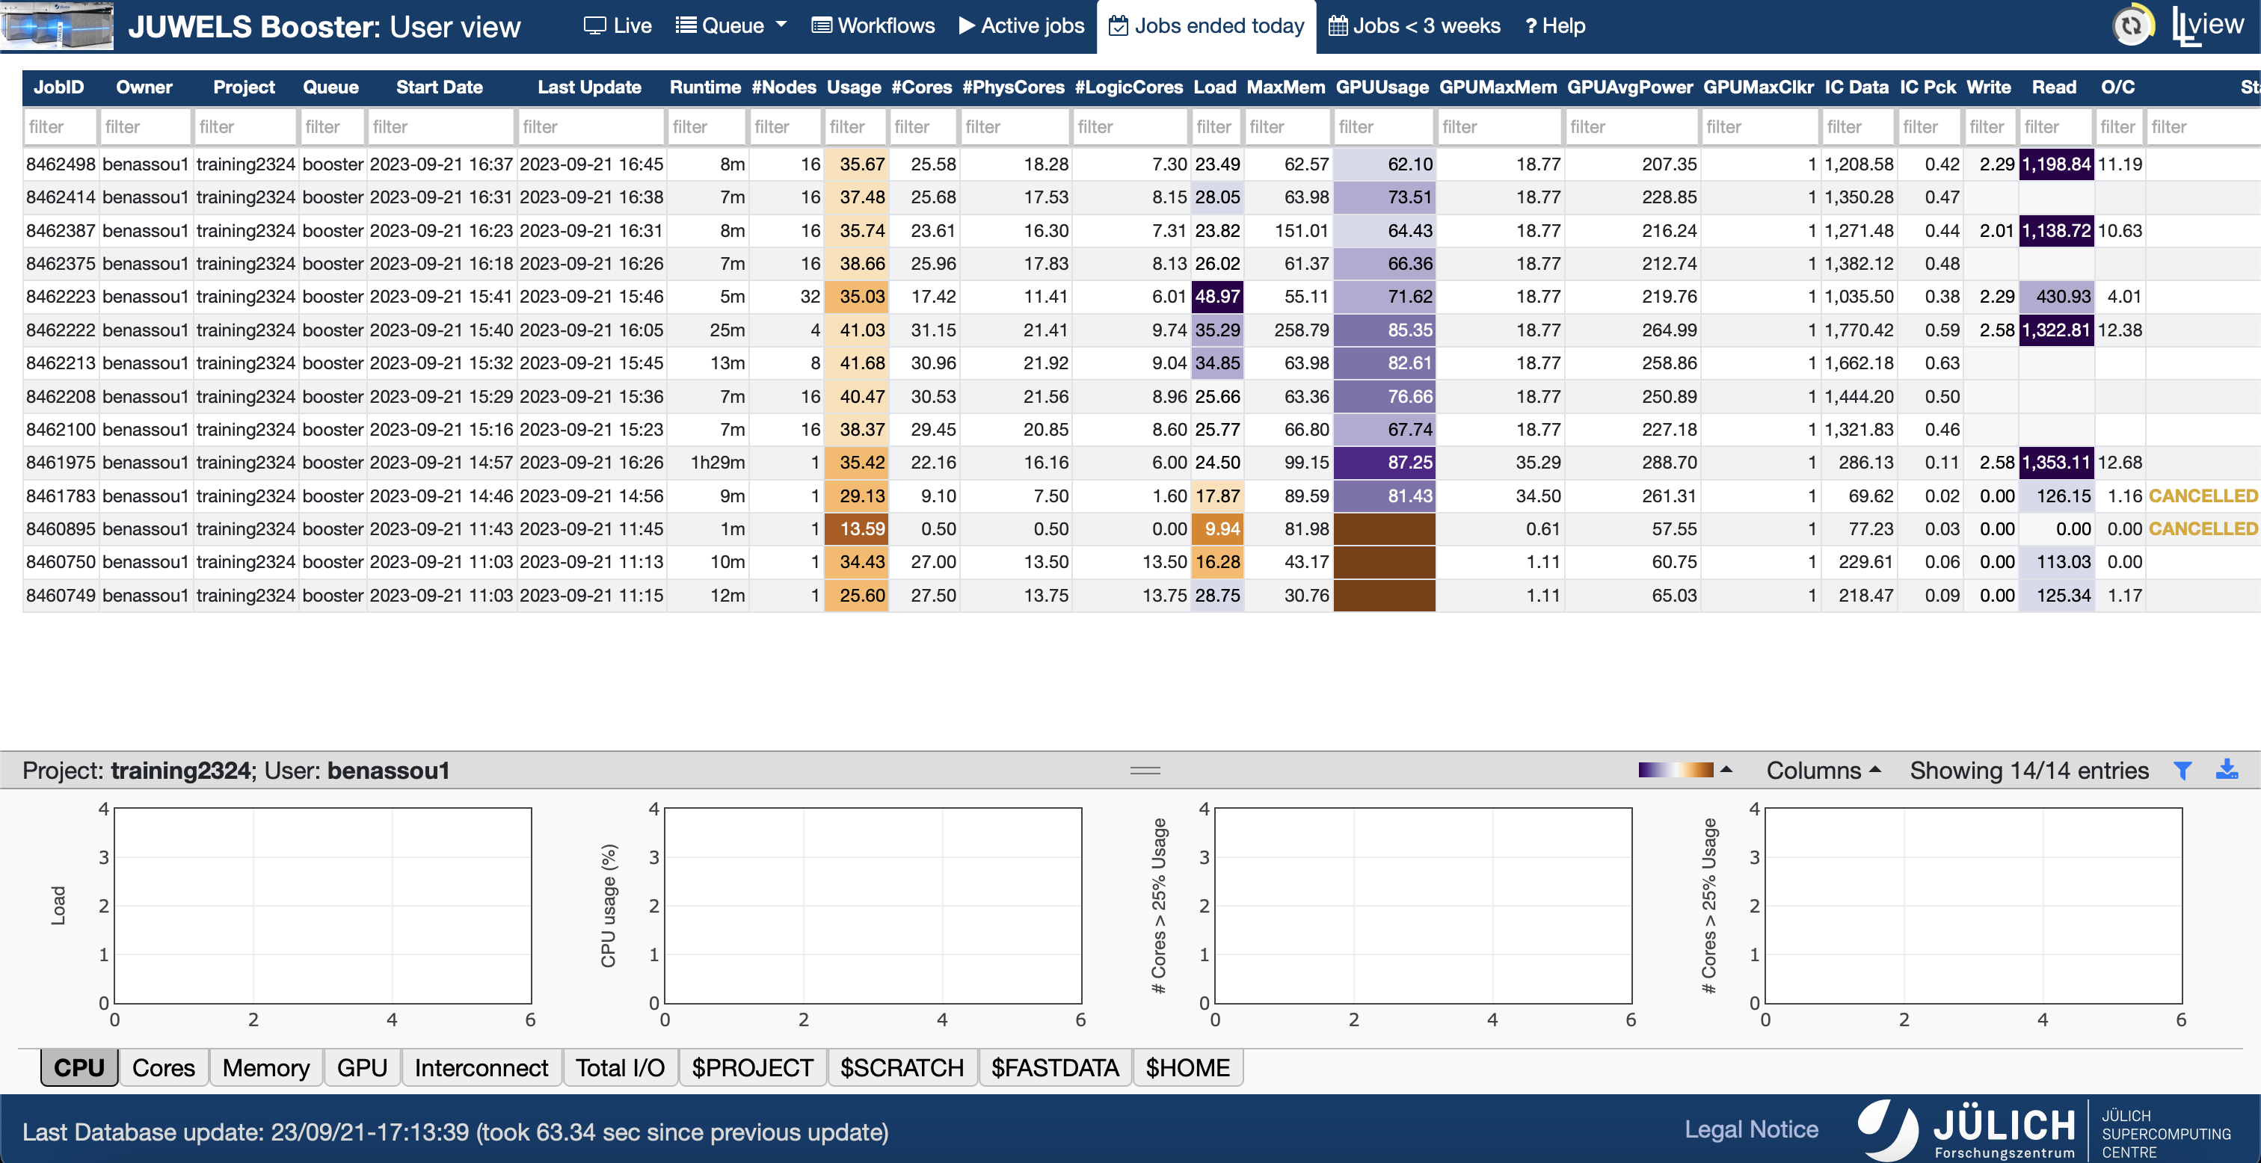The width and height of the screenshot is (2261, 1163).
Task: Select the $SCRATCH tab
Action: click(x=902, y=1067)
